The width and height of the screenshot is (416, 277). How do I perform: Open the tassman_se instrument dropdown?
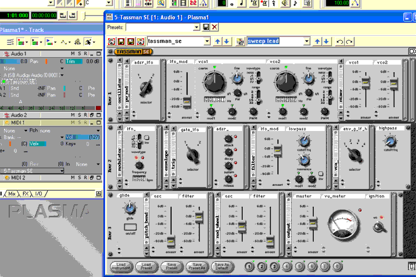[x=207, y=42]
